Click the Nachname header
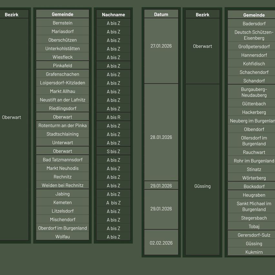Screen dimensions: 275x275 coord(113,14)
